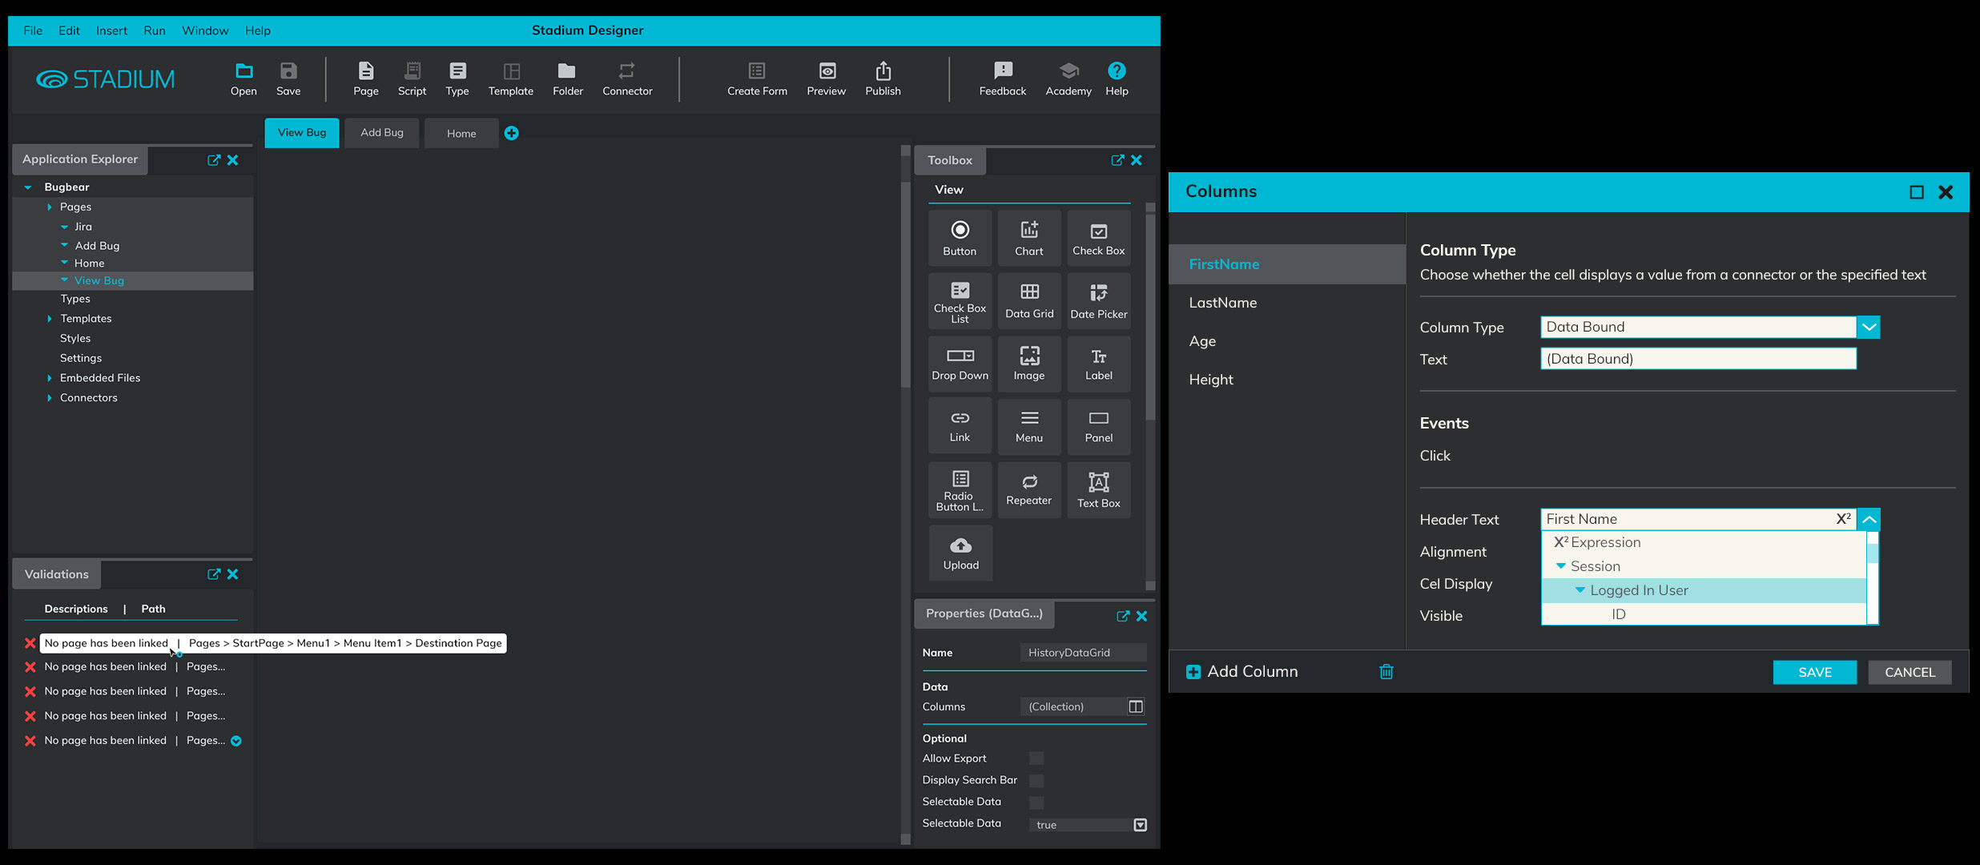Expand more validations with the down chevron

[x=236, y=741]
